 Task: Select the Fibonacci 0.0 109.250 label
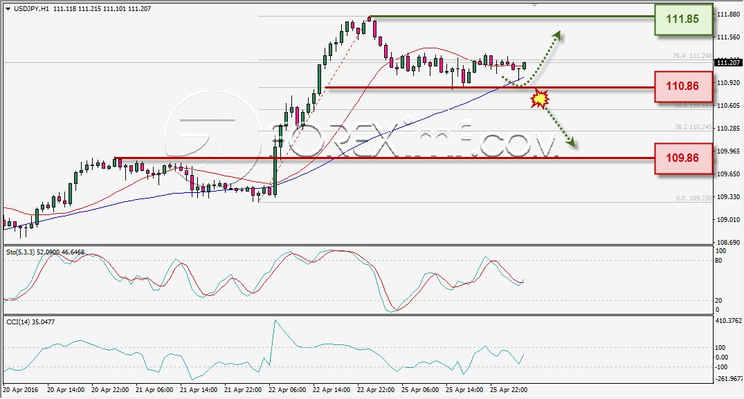694,198
